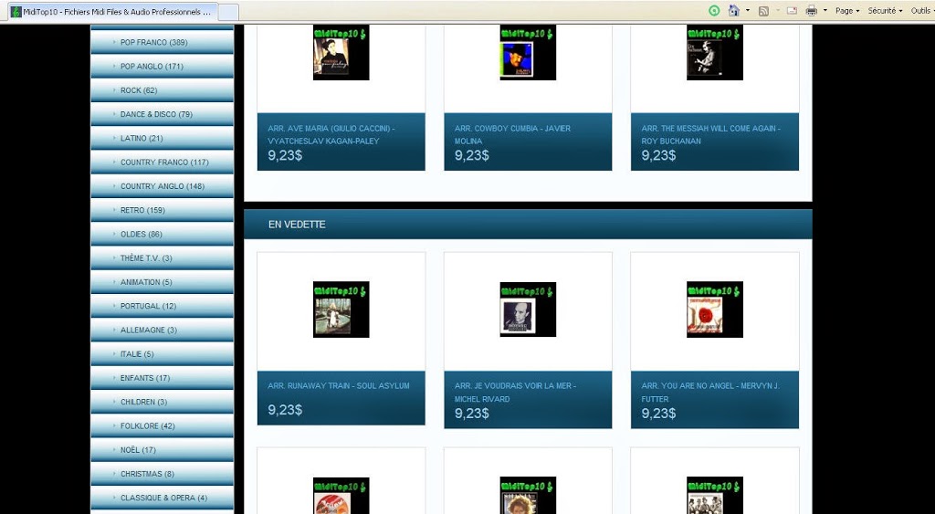The image size is (935, 514).
Task: Click the 9,23$ price under Cowboy Cumbia
Action: pyautogui.click(x=472, y=155)
